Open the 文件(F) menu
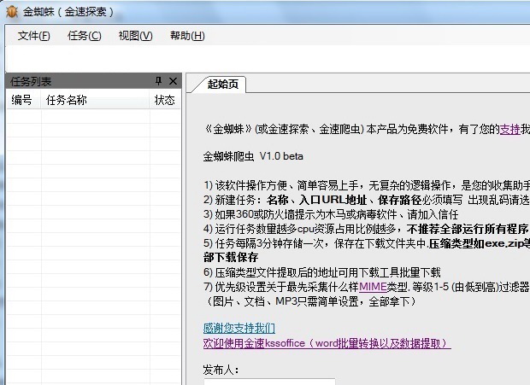The height and width of the screenshot is (385, 530). 34,36
